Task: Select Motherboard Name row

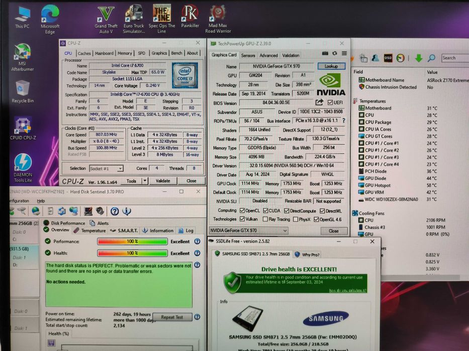Action: tap(413, 80)
